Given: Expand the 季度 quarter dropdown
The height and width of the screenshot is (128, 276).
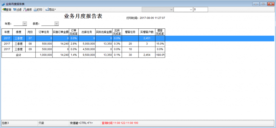Looking at the screenshot, I should (x=56, y=24).
